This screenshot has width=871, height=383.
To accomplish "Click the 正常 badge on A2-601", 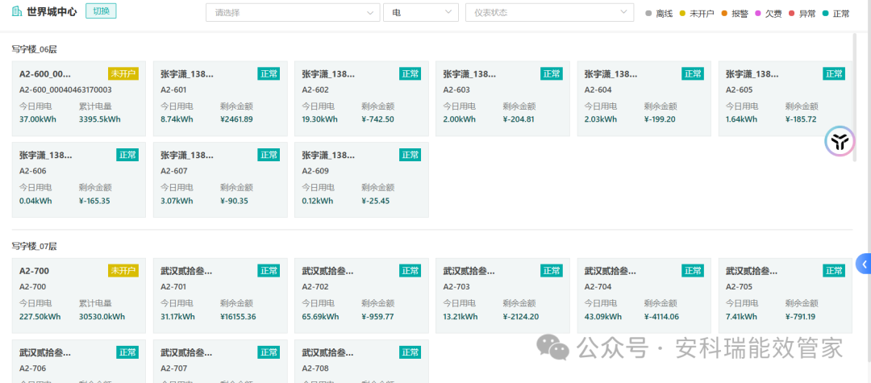I will [x=269, y=74].
